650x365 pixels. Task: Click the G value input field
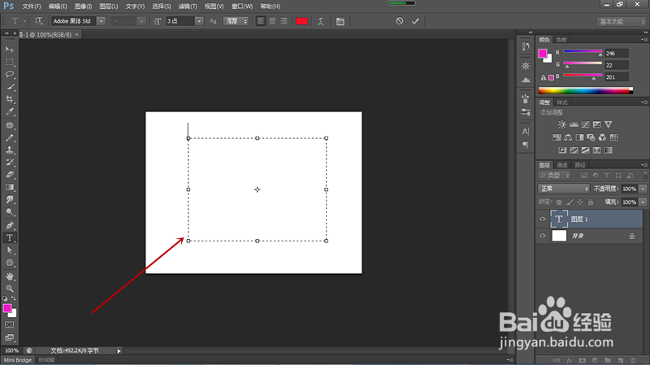617,65
